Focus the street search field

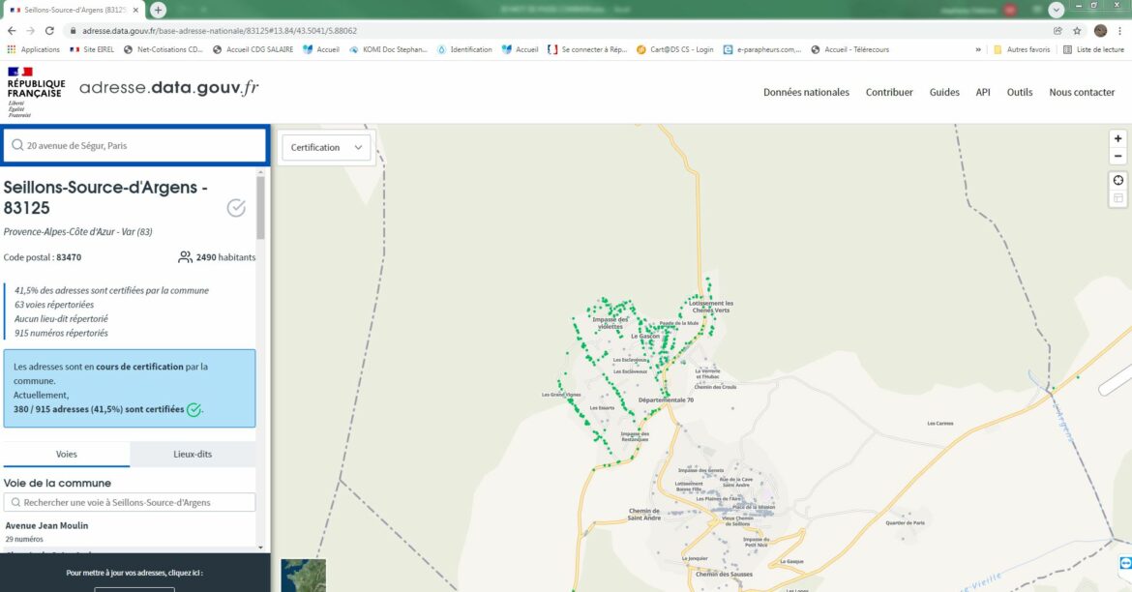130,502
